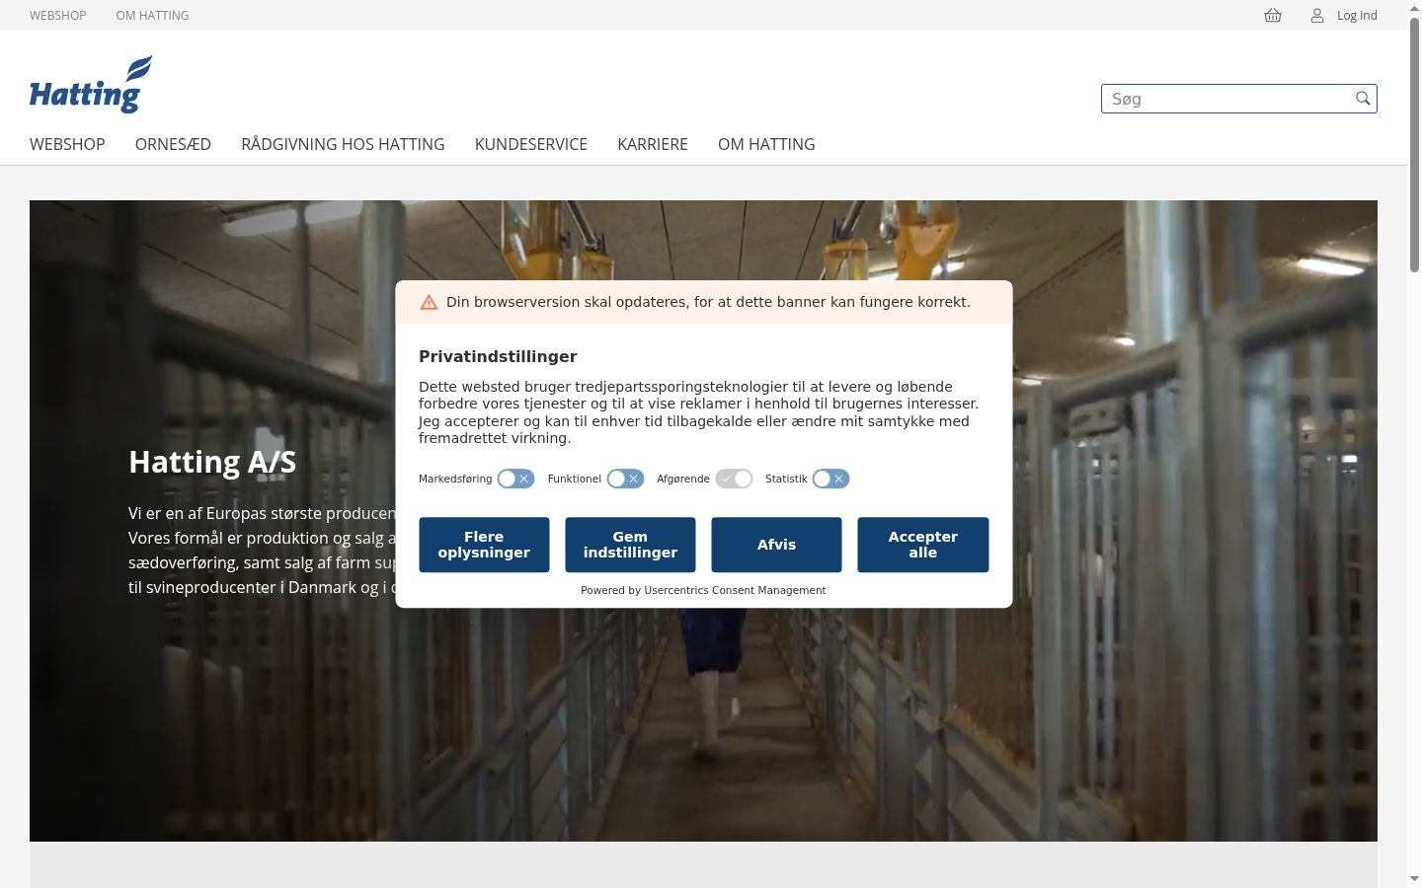Toggle the Afgørende consent switch
This screenshot has width=1422, height=888.
734,479
